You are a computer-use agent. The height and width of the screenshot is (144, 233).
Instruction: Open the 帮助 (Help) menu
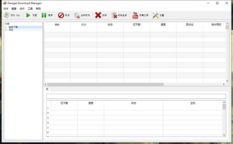pos(38,9)
